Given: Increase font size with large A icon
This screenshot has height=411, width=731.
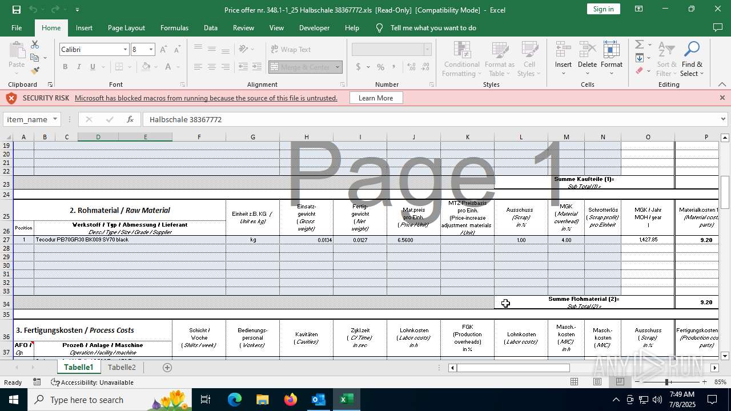Looking at the screenshot, I should (x=163, y=50).
